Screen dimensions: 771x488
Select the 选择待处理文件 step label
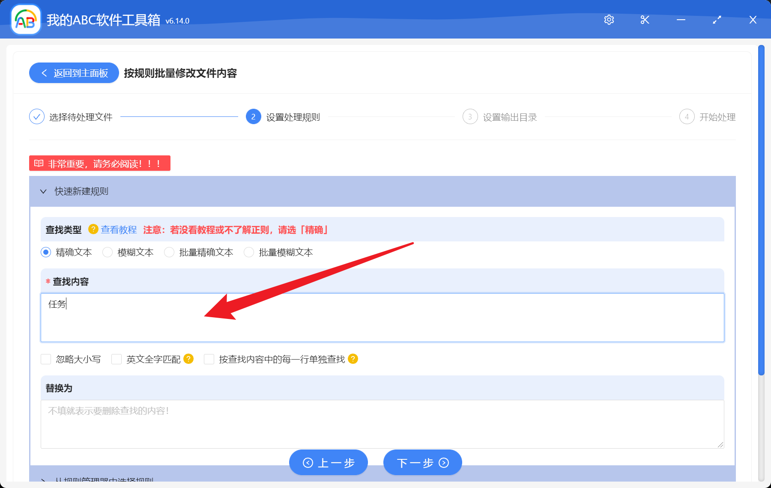pyautogui.click(x=80, y=116)
